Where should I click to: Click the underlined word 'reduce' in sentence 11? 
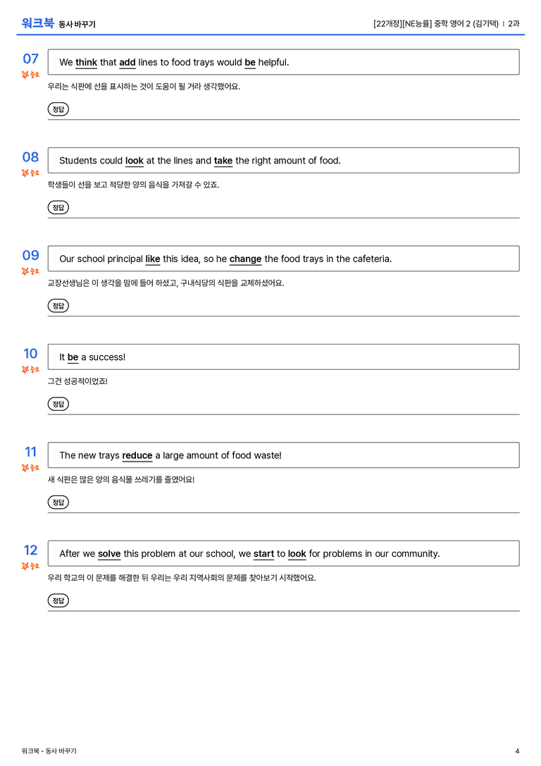click(137, 455)
